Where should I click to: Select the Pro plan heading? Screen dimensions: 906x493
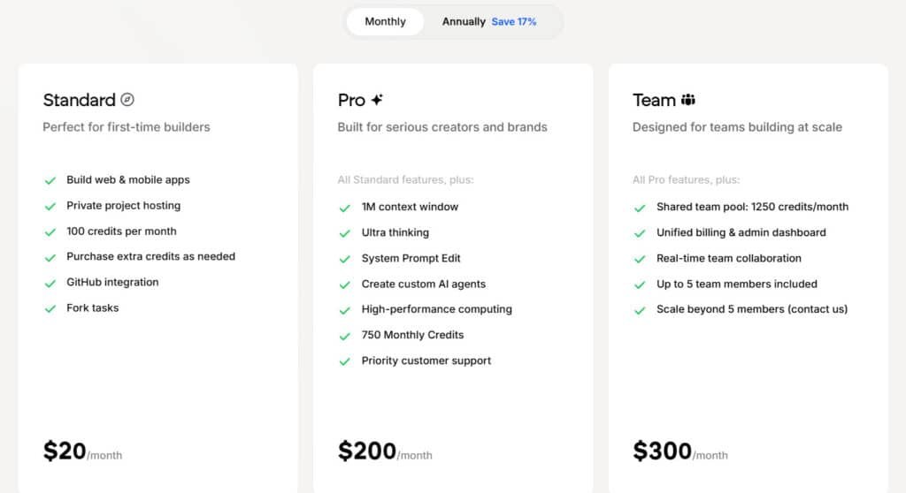351,100
